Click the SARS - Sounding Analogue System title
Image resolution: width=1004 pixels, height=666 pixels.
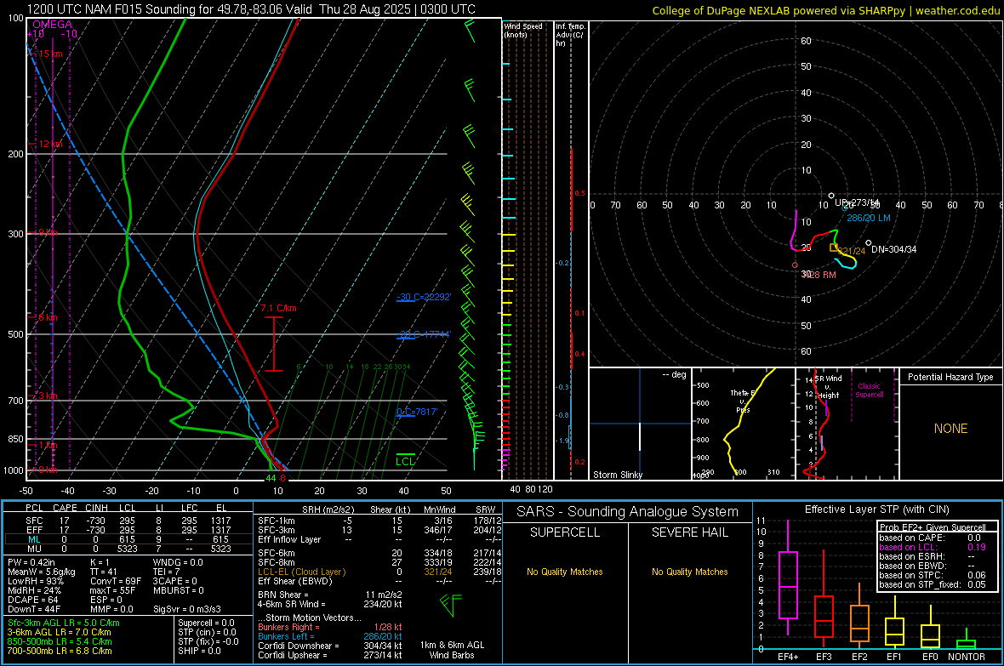click(628, 512)
